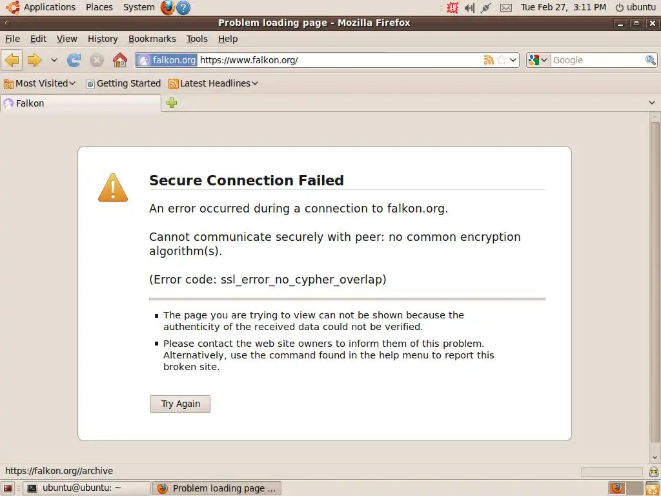Click the Back arrow navigation button
This screenshot has width=661, height=496.
click(x=12, y=60)
